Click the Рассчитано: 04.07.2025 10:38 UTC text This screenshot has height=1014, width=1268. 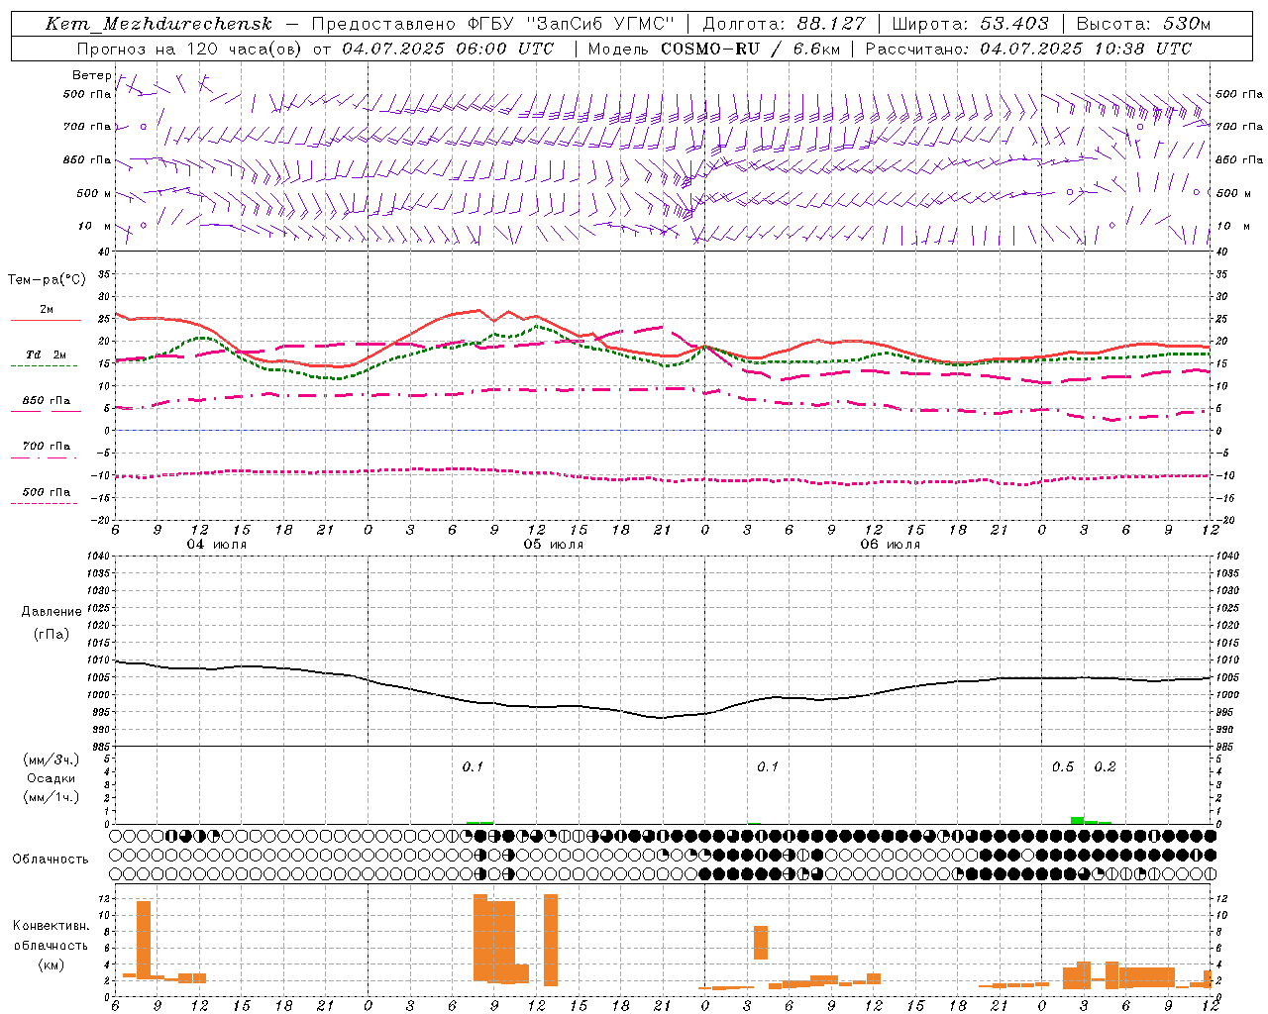click(1029, 49)
